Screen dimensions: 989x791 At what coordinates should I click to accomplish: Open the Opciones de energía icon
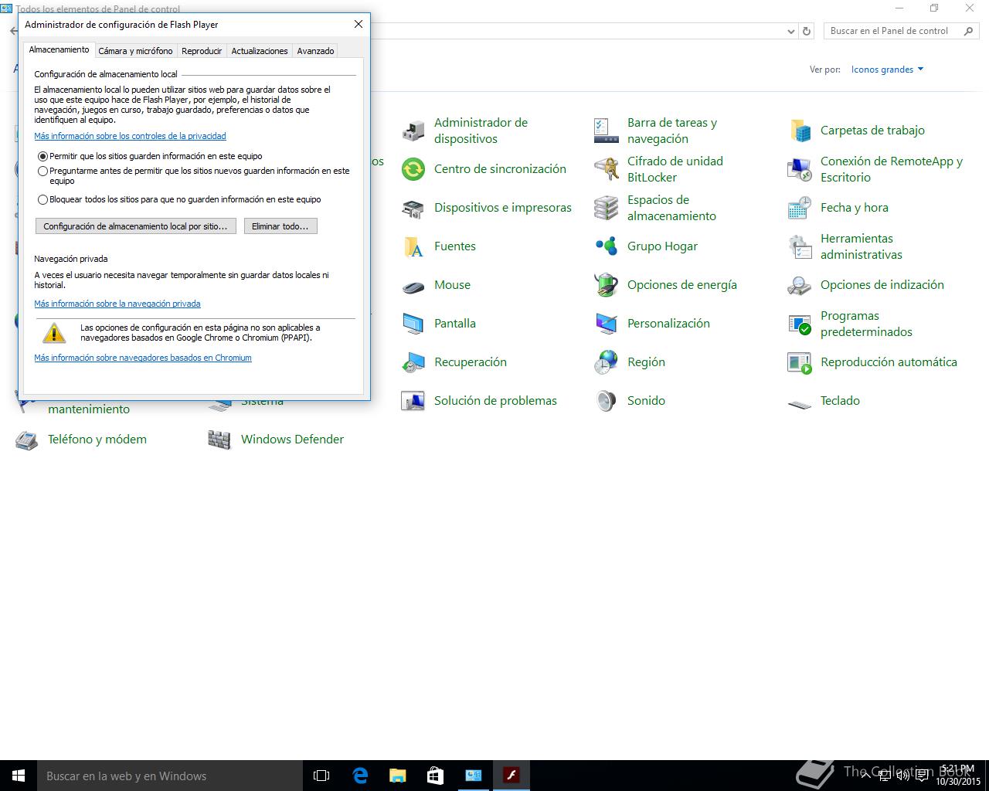pyautogui.click(x=607, y=285)
